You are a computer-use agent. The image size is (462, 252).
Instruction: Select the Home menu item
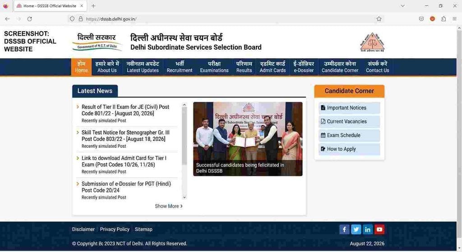tap(81, 67)
